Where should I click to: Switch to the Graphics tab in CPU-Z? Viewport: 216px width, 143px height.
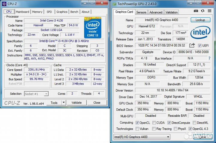tap(62, 12)
